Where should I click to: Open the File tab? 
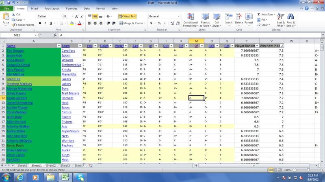point(6,8)
